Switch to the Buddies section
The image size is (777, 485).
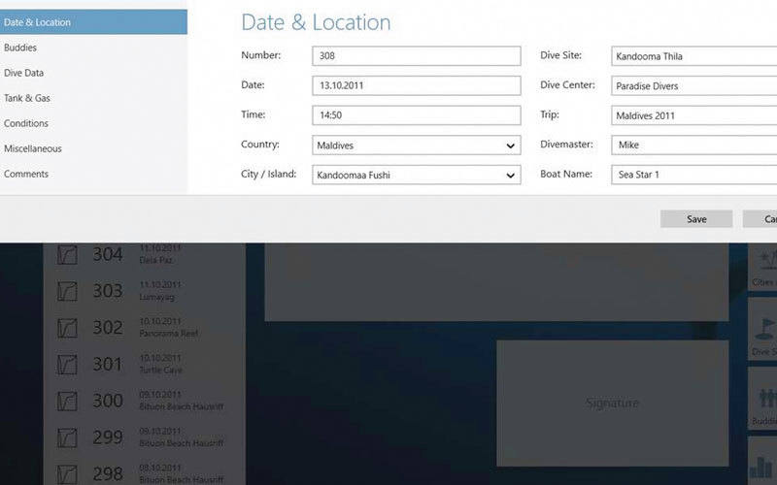[x=21, y=48]
